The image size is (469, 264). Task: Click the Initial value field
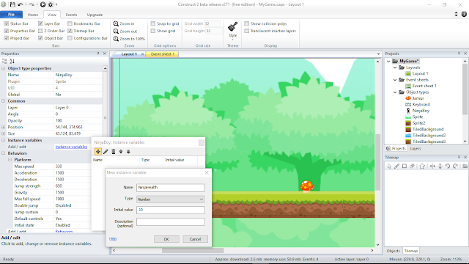pyautogui.click(x=171, y=210)
